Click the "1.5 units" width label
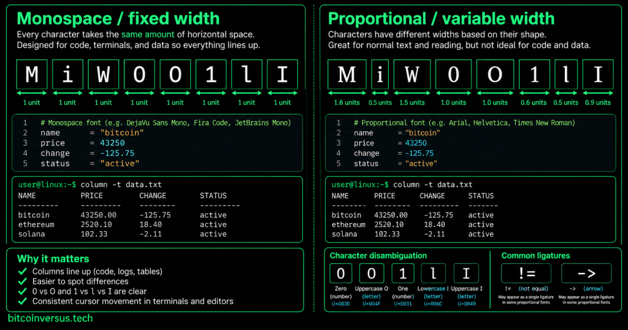 point(412,102)
